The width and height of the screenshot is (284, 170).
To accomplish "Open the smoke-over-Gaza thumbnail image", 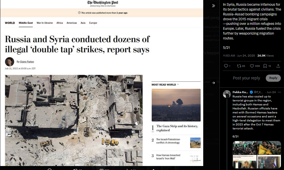I will (176, 105).
